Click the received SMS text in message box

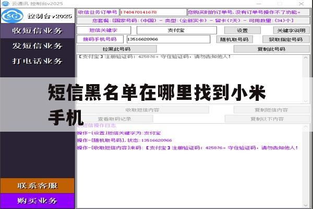154,56
